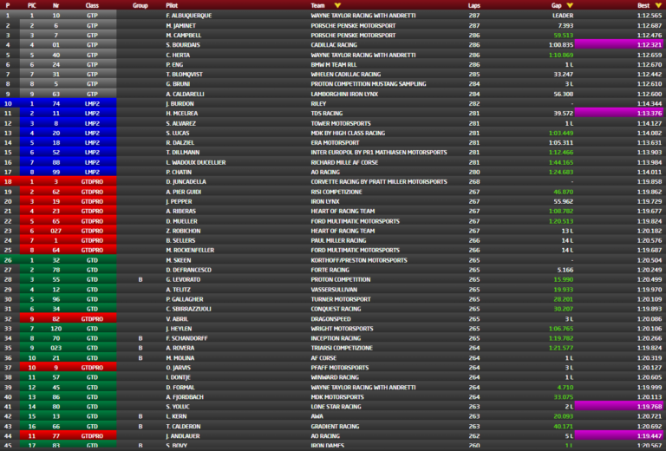This screenshot has width=666, height=451.
Task: Sort by the Class column header
Action: tap(92, 5)
